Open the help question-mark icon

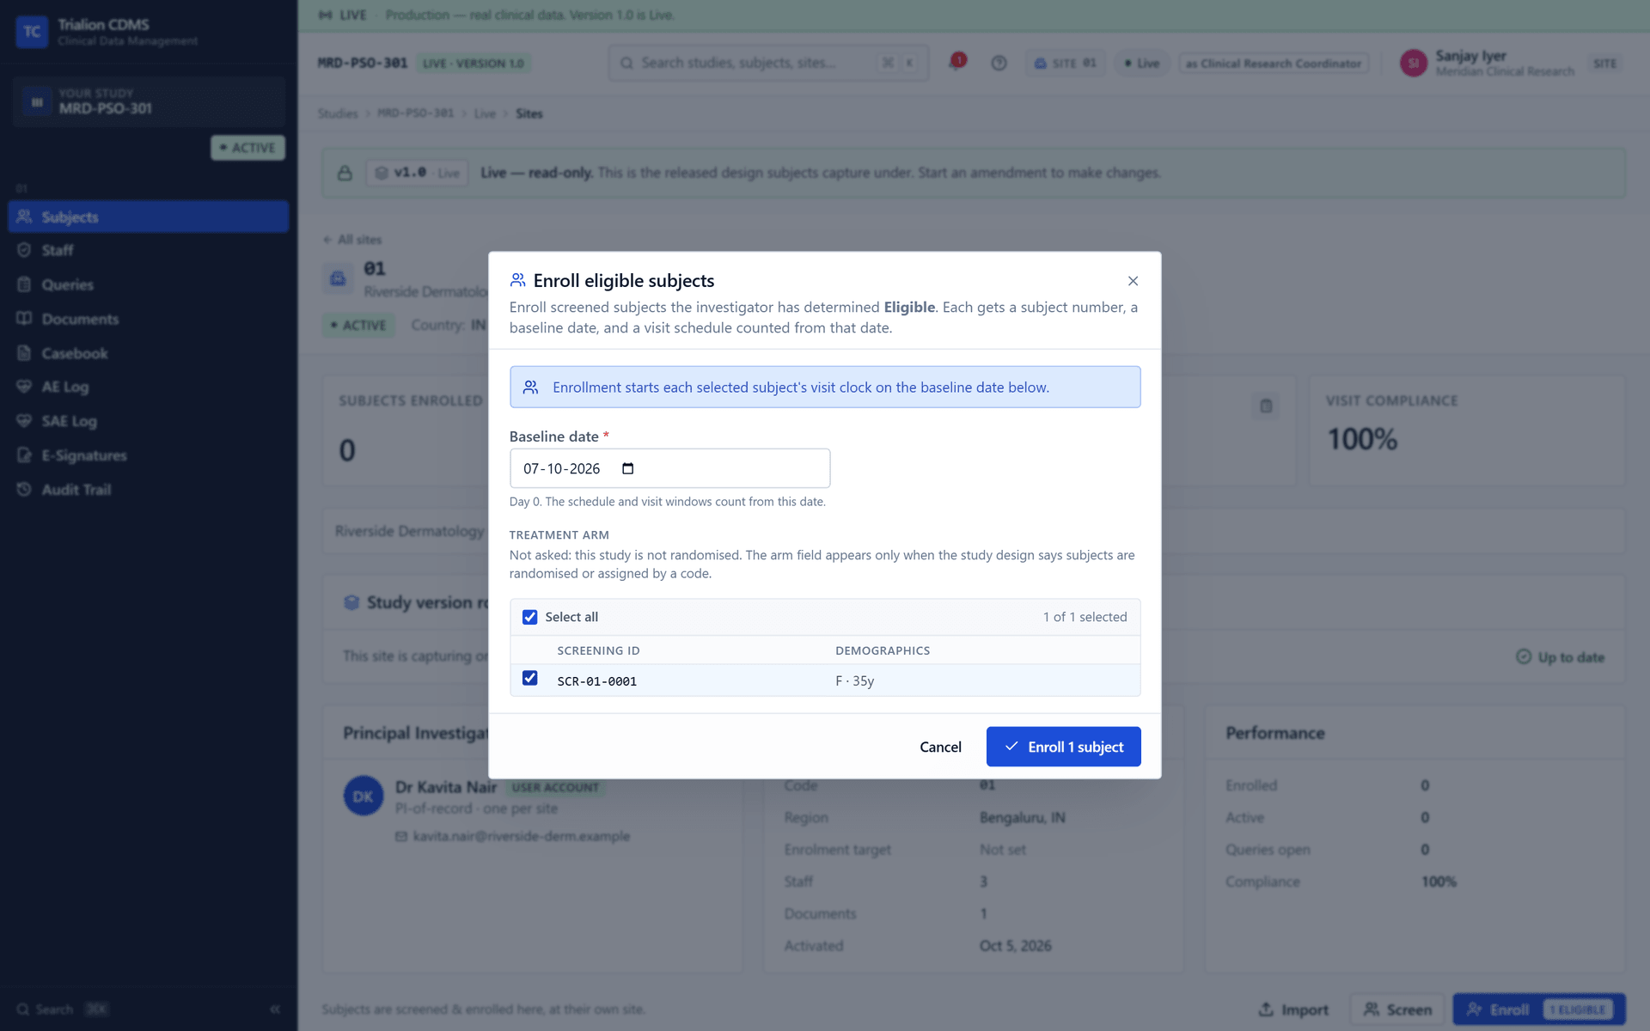[999, 63]
